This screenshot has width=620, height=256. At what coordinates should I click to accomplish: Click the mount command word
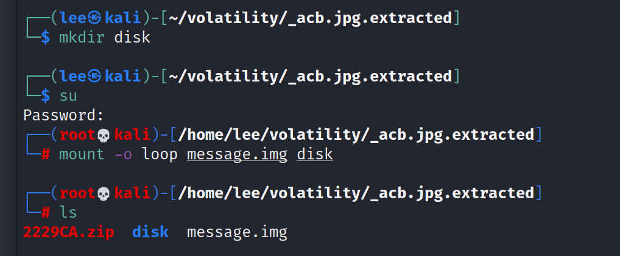[82, 154]
